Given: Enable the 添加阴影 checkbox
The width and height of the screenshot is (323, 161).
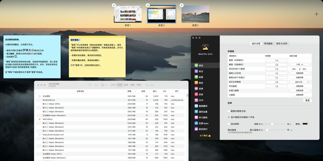Looking at the screenshot, I should click(229, 124).
